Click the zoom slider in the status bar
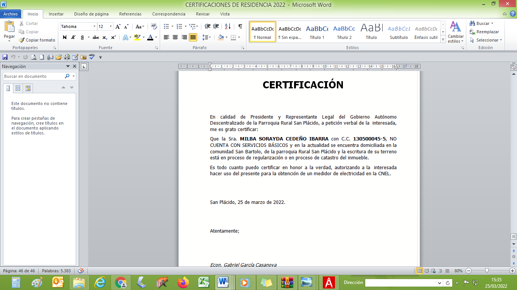 tap(487, 271)
